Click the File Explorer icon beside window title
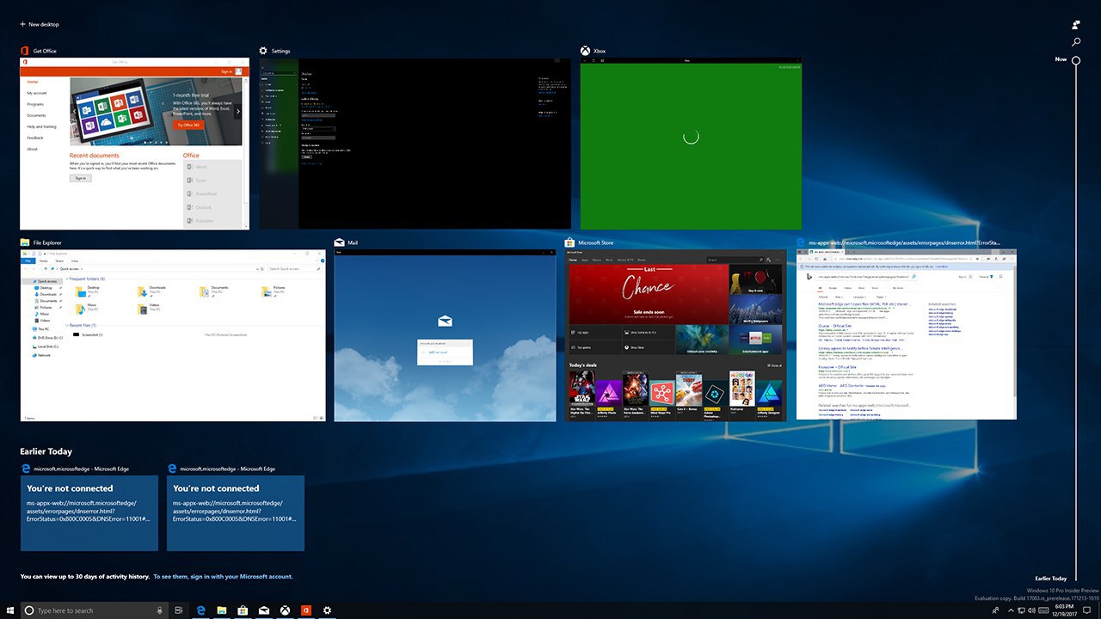 (x=25, y=242)
